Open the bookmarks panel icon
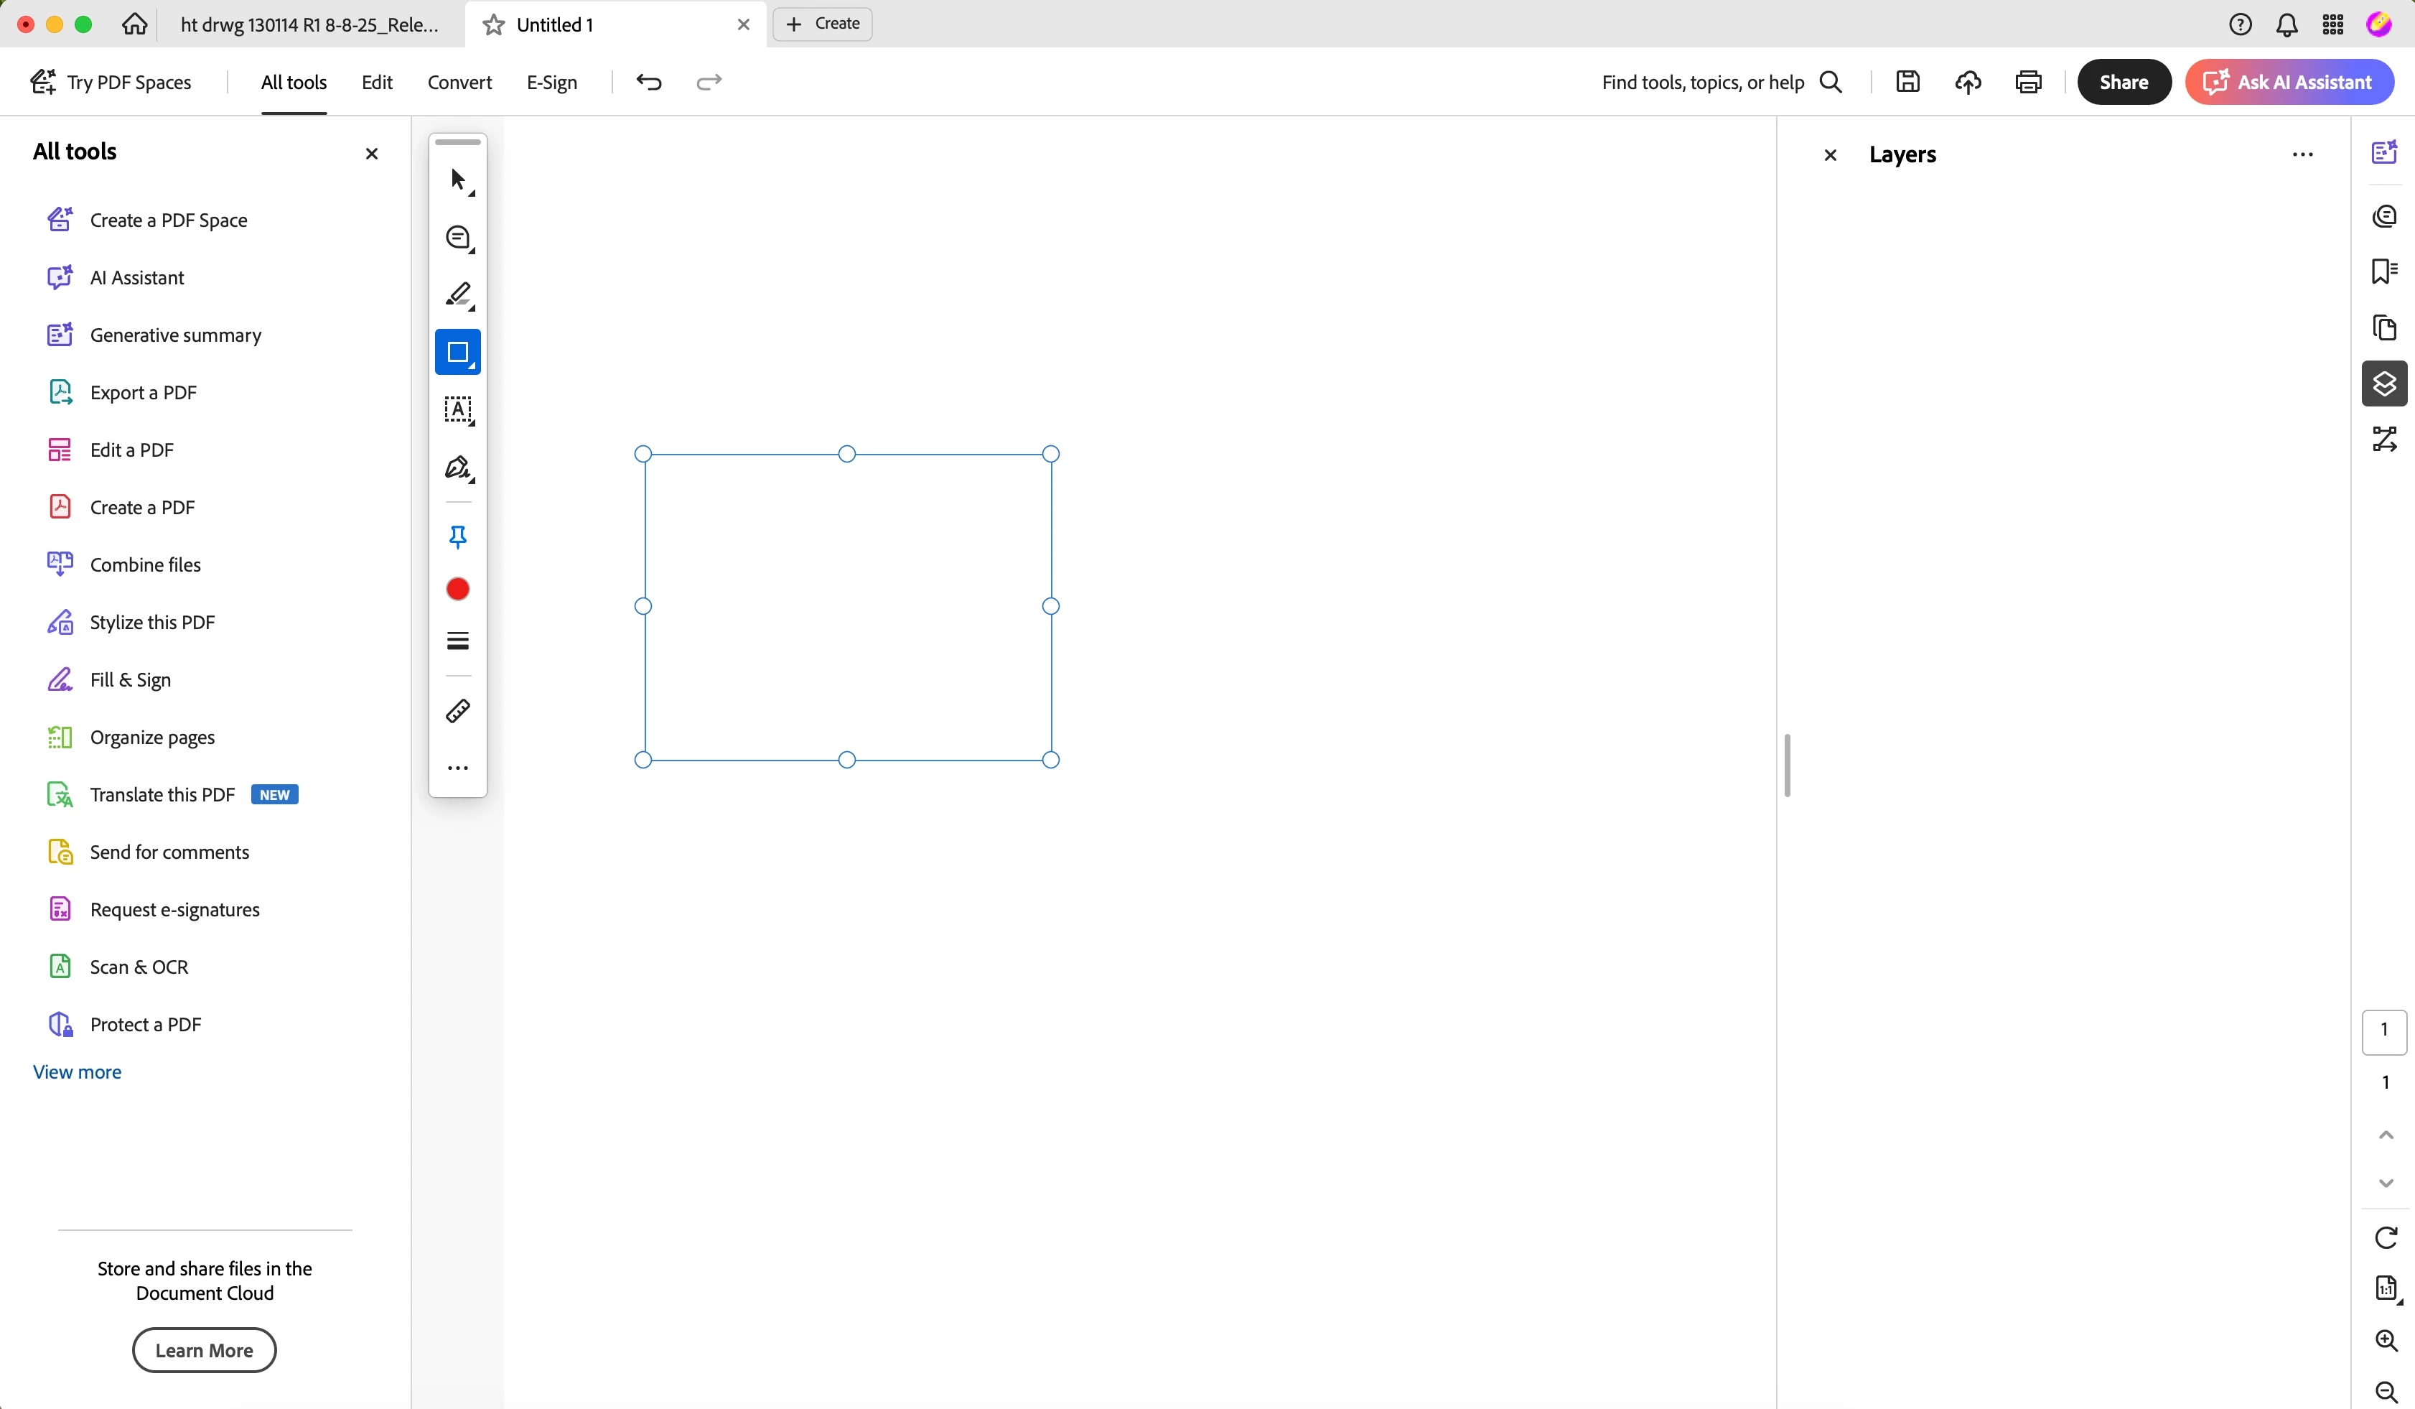This screenshot has width=2415, height=1409. click(2384, 271)
